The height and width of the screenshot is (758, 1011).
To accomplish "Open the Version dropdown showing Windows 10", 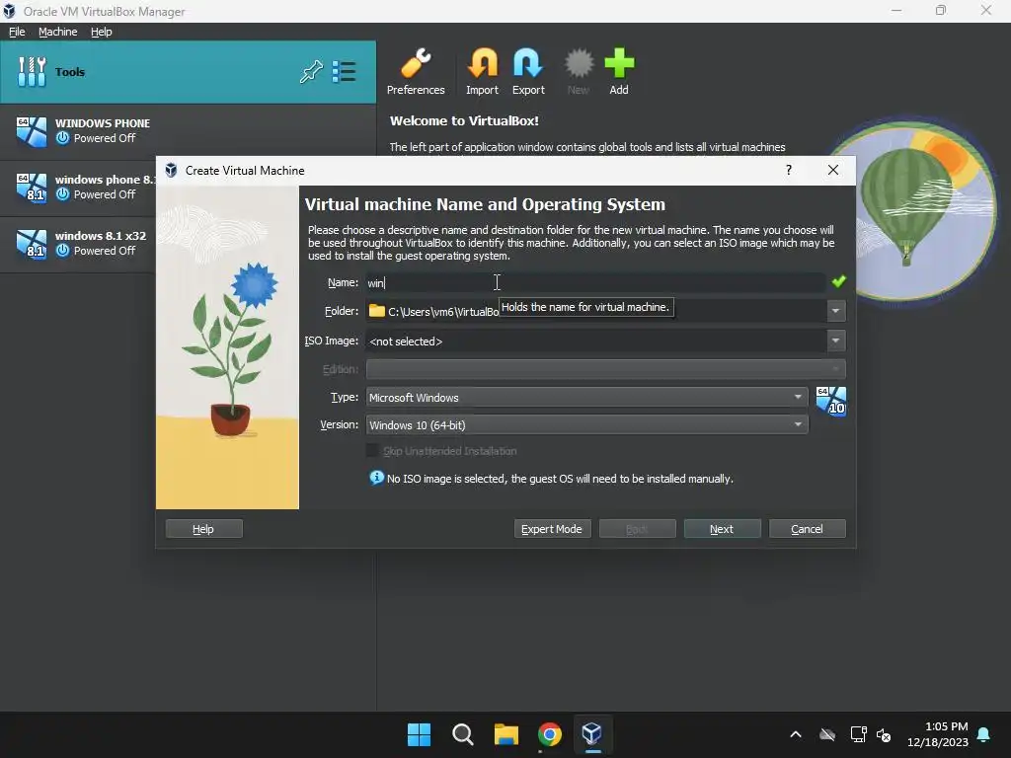I will point(586,424).
